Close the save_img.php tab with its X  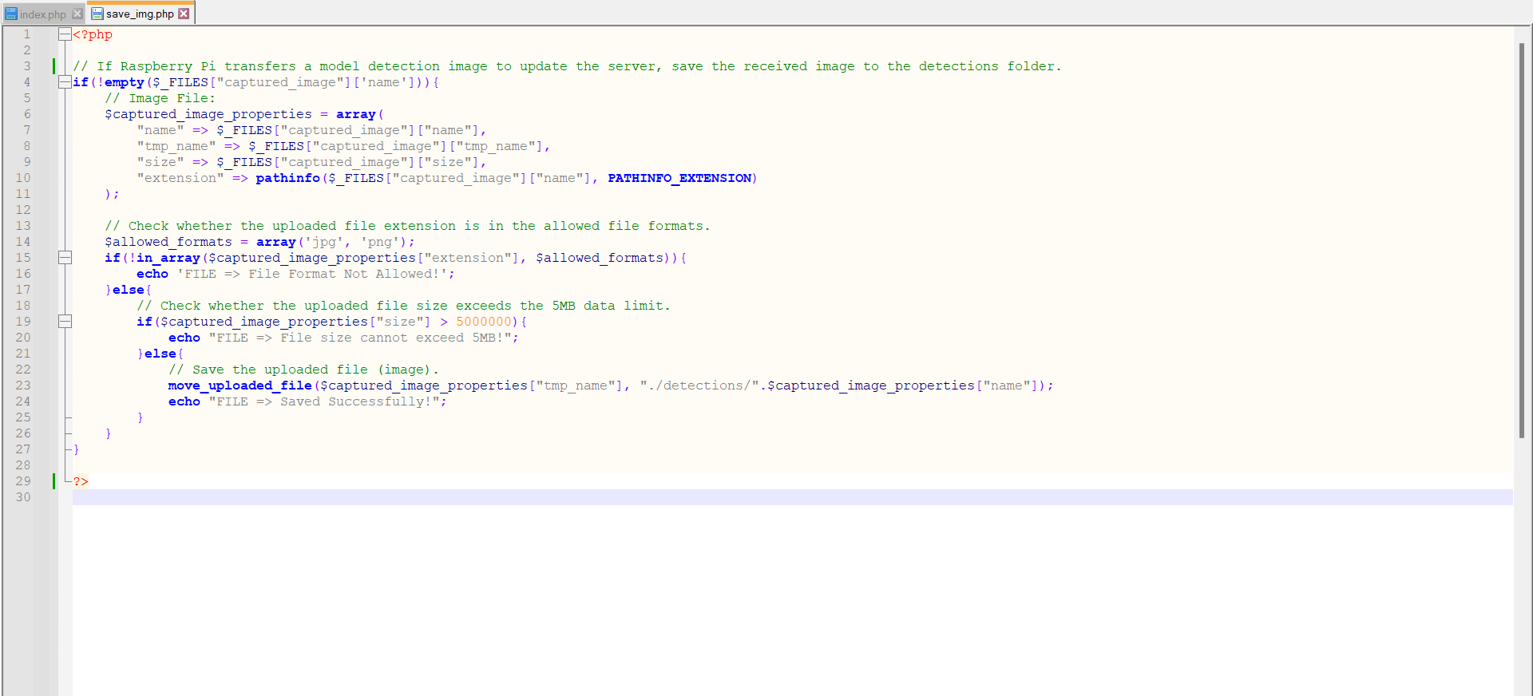[x=184, y=14]
